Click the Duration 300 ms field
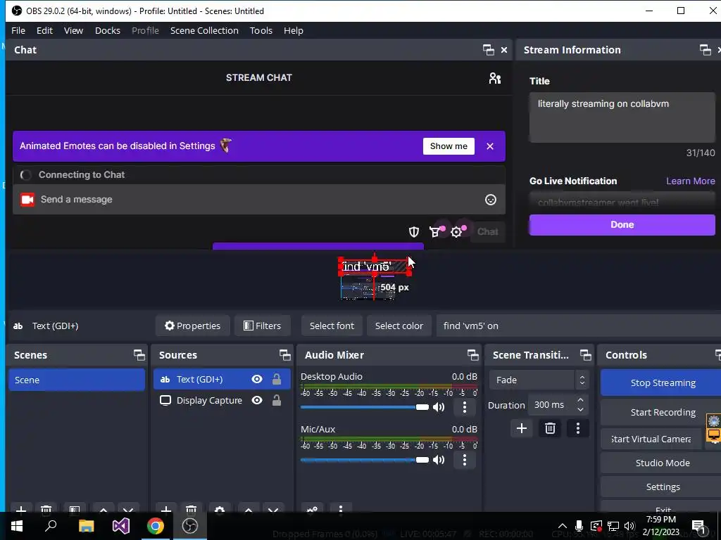 (x=551, y=405)
